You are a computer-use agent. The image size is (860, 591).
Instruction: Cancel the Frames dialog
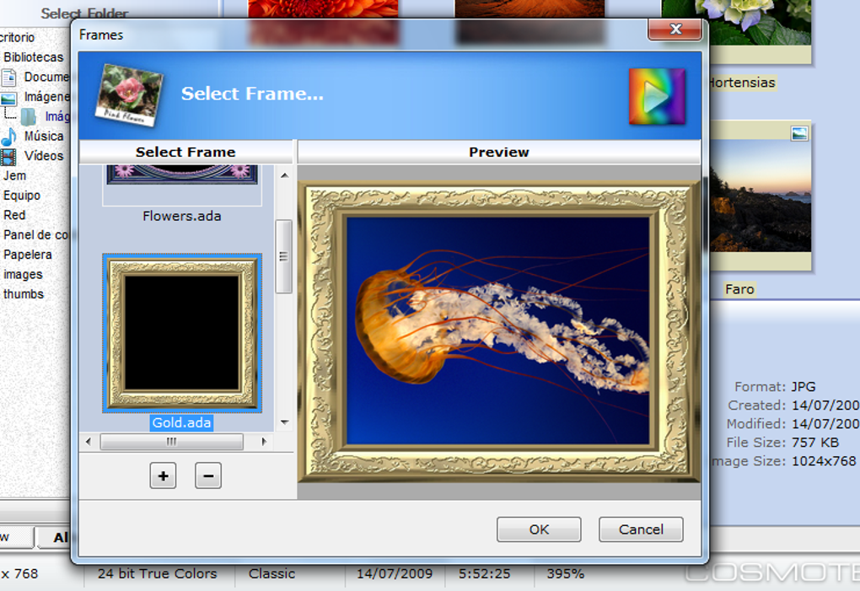click(641, 529)
